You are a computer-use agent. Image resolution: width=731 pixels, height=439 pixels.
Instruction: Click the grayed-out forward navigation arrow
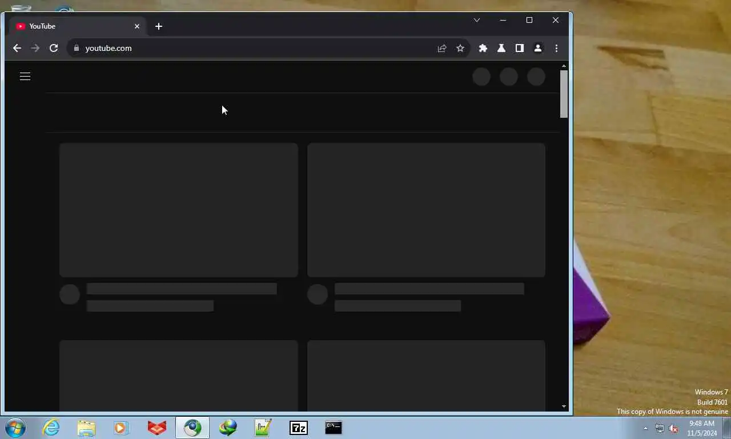pos(35,48)
